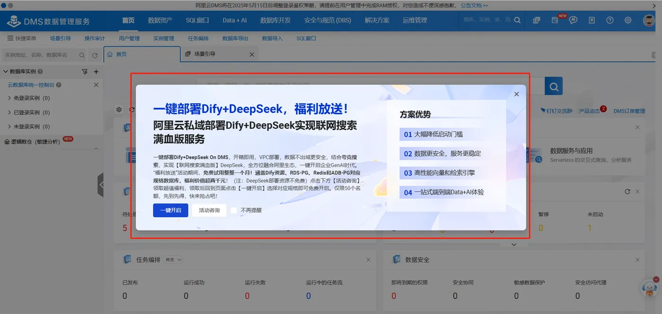Open the settings gear in top header

pyautogui.click(x=628, y=20)
